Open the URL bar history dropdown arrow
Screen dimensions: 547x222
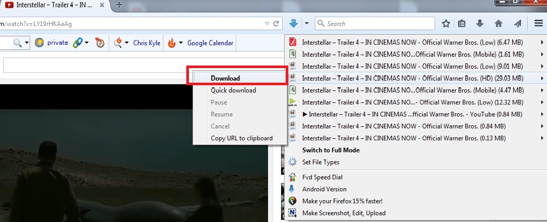coord(267,24)
